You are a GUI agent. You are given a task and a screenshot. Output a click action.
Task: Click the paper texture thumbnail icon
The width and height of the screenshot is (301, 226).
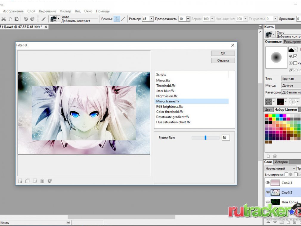tap(269, 102)
